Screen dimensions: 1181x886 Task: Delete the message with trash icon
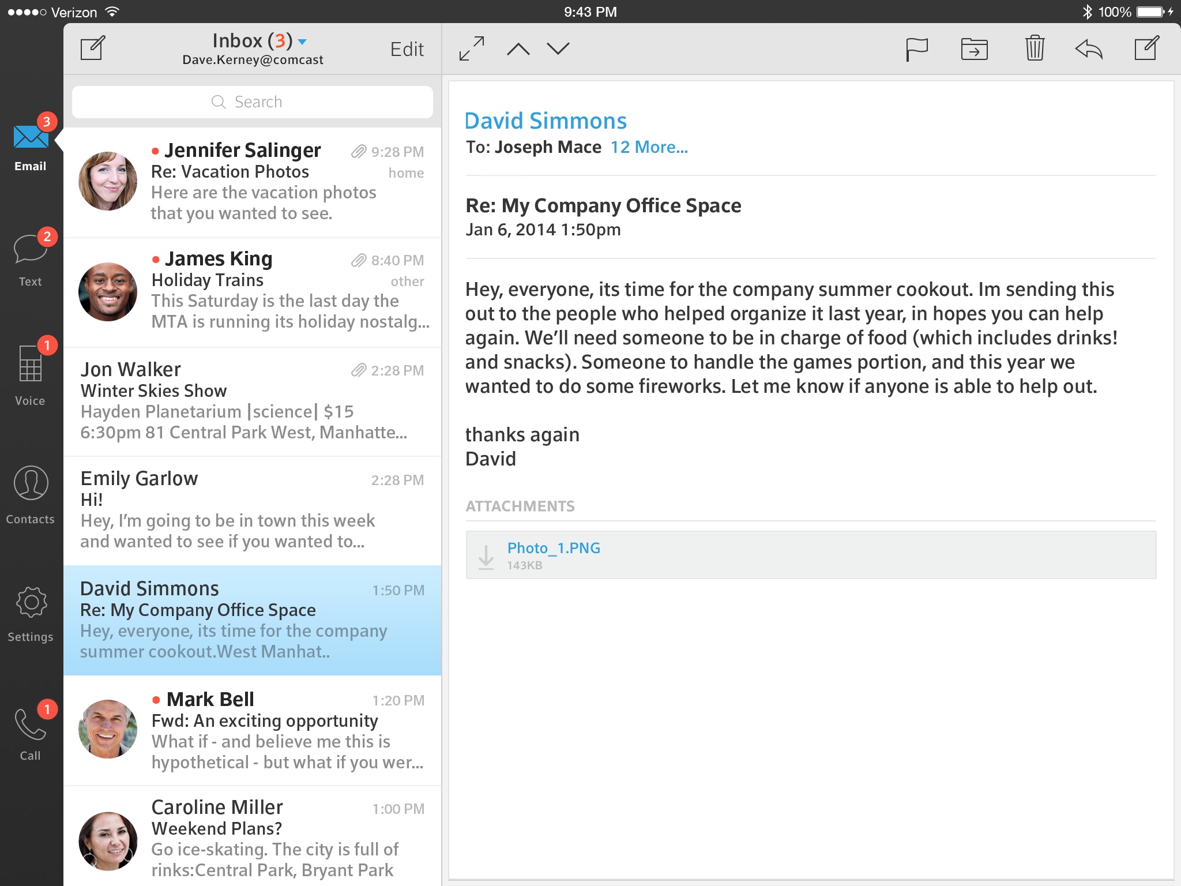coord(1035,48)
